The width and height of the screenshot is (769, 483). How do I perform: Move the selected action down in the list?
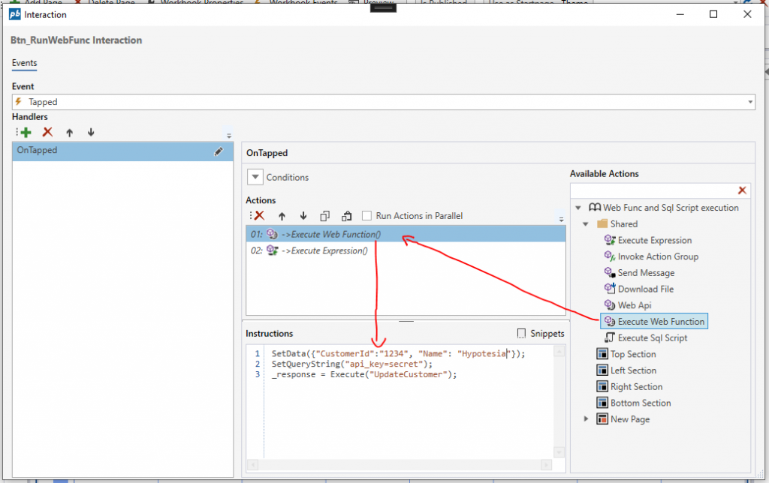coord(303,215)
